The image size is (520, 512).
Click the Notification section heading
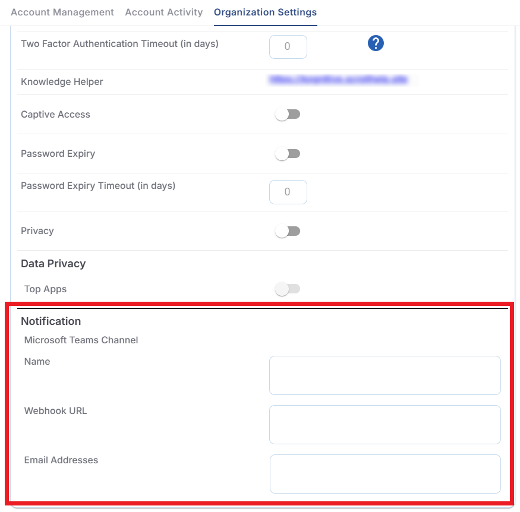51,321
